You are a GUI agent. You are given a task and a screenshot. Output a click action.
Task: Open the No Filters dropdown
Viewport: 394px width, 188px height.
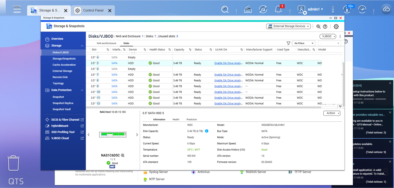tap(303, 43)
